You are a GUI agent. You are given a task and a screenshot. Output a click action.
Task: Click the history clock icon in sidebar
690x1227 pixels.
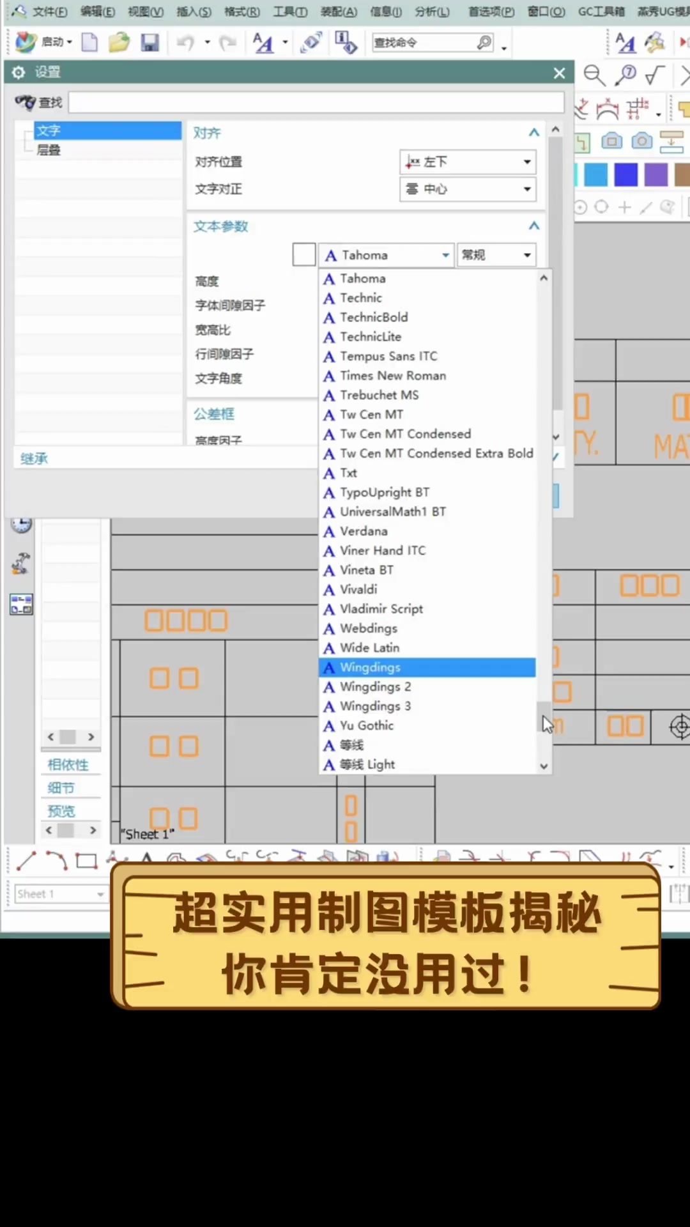click(x=21, y=524)
